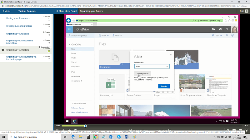
Task: Click the Create button
Action: (x=164, y=86)
